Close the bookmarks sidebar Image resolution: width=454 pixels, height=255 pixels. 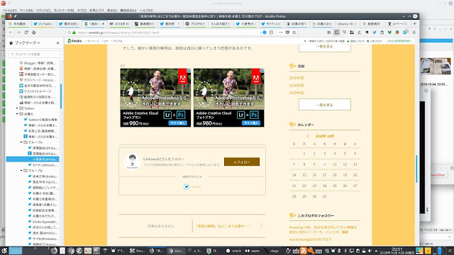coord(57,42)
